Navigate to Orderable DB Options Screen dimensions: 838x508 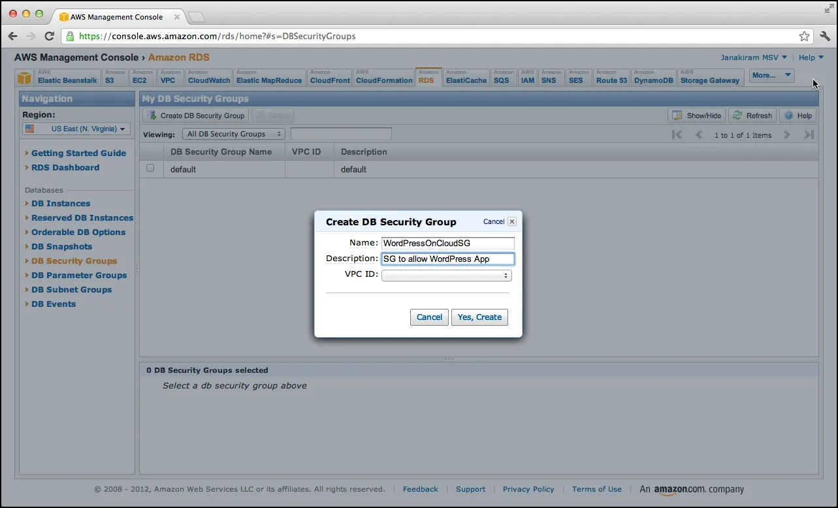(x=78, y=232)
